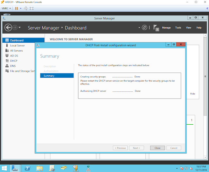Click the DHCP sidebar icon
Viewport: 209px width, 172px height.
tap(7, 61)
